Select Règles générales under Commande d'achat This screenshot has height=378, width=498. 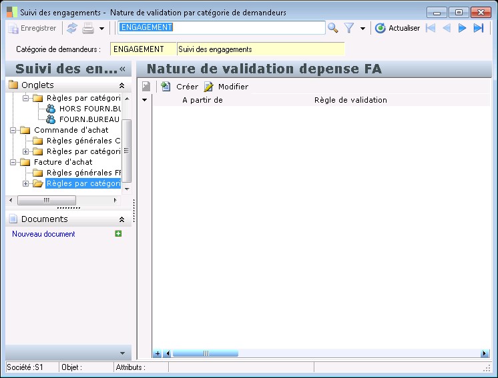coord(83,141)
